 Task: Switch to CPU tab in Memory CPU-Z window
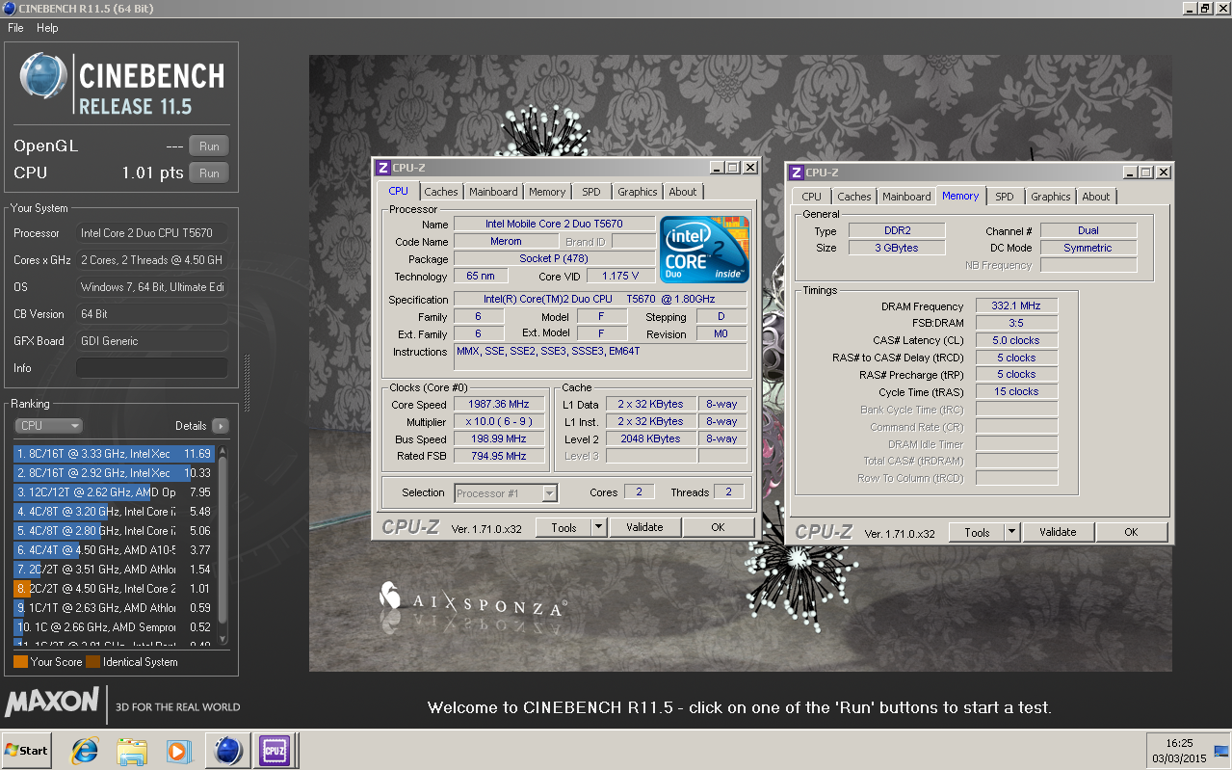click(x=812, y=197)
